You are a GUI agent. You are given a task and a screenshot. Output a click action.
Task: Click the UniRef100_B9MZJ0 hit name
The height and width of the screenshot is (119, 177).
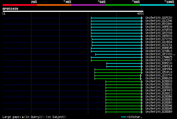(x=159, y=63)
